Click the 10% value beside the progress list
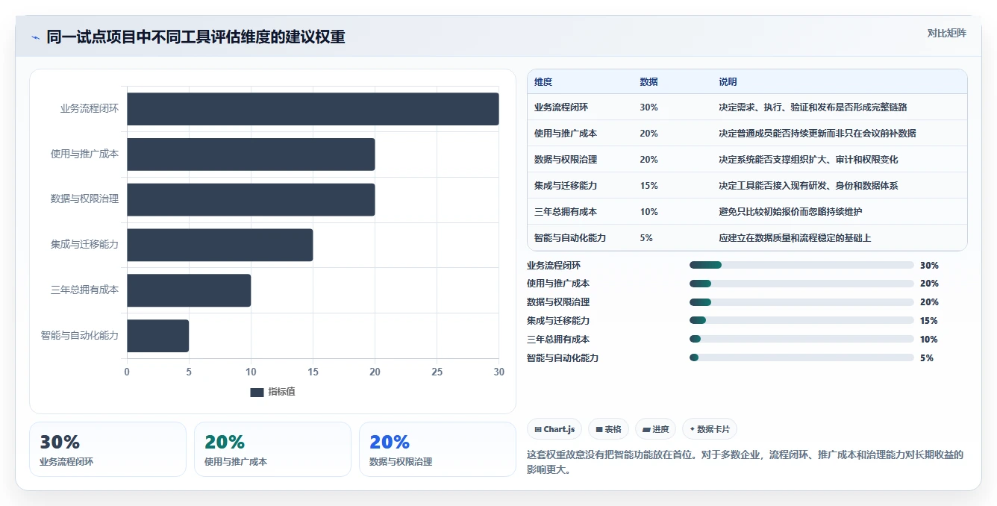Viewport: 997px width, 506px height. point(929,340)
